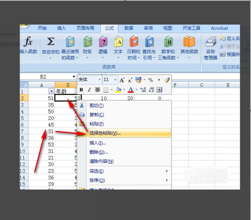Expand the 筛选 filter submenu

pyautogui.click(x=167, y=171)
